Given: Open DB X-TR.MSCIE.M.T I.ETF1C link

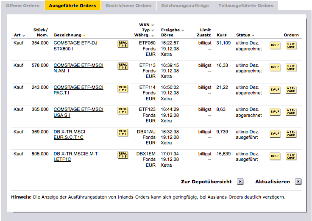Looking at the screenshot, I should click(x=75, y=156).
